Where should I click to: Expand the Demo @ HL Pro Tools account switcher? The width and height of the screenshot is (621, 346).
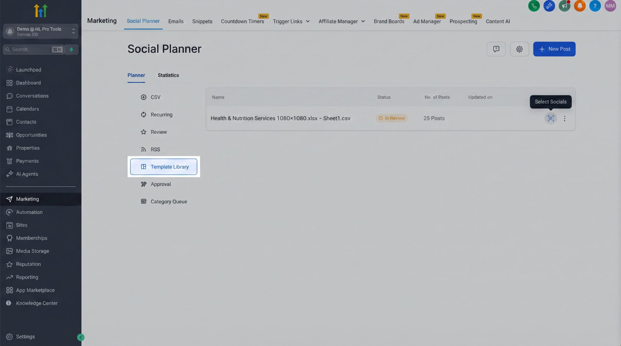[x=41, y=31]
